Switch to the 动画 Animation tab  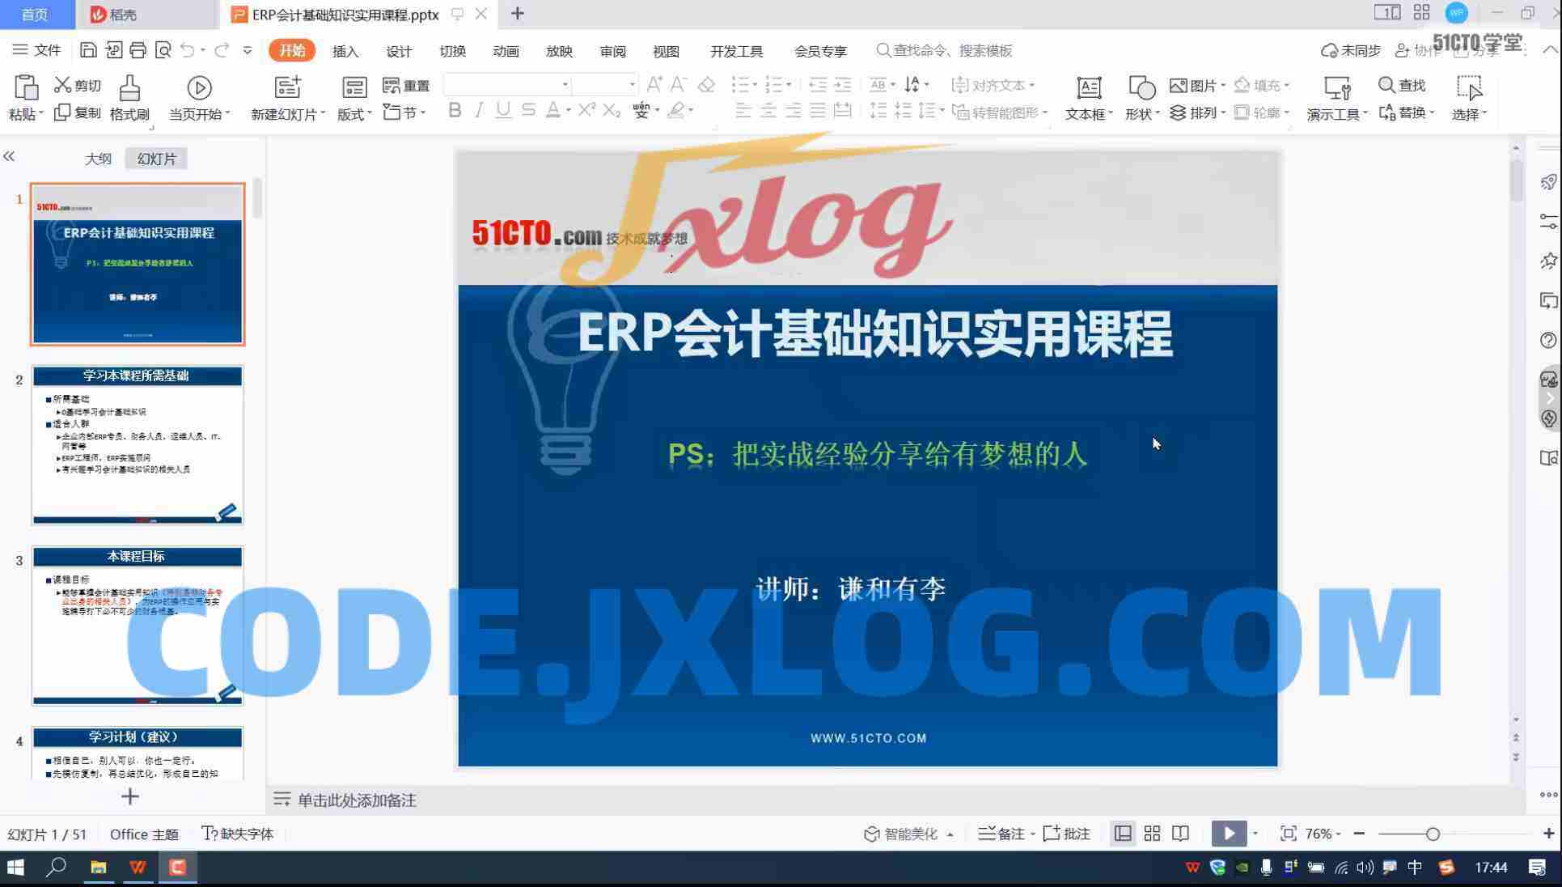point(506,51)
